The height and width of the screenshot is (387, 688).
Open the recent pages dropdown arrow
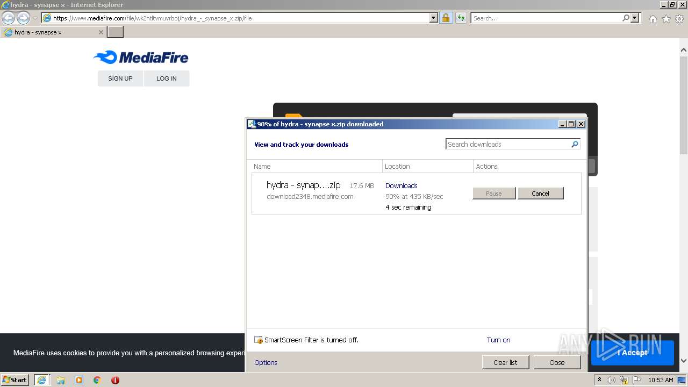click(35, 18)
